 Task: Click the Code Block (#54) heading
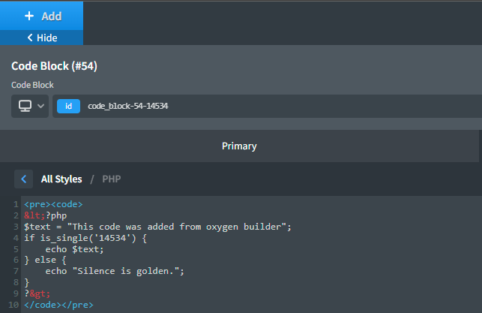click(x=54, y=66)
